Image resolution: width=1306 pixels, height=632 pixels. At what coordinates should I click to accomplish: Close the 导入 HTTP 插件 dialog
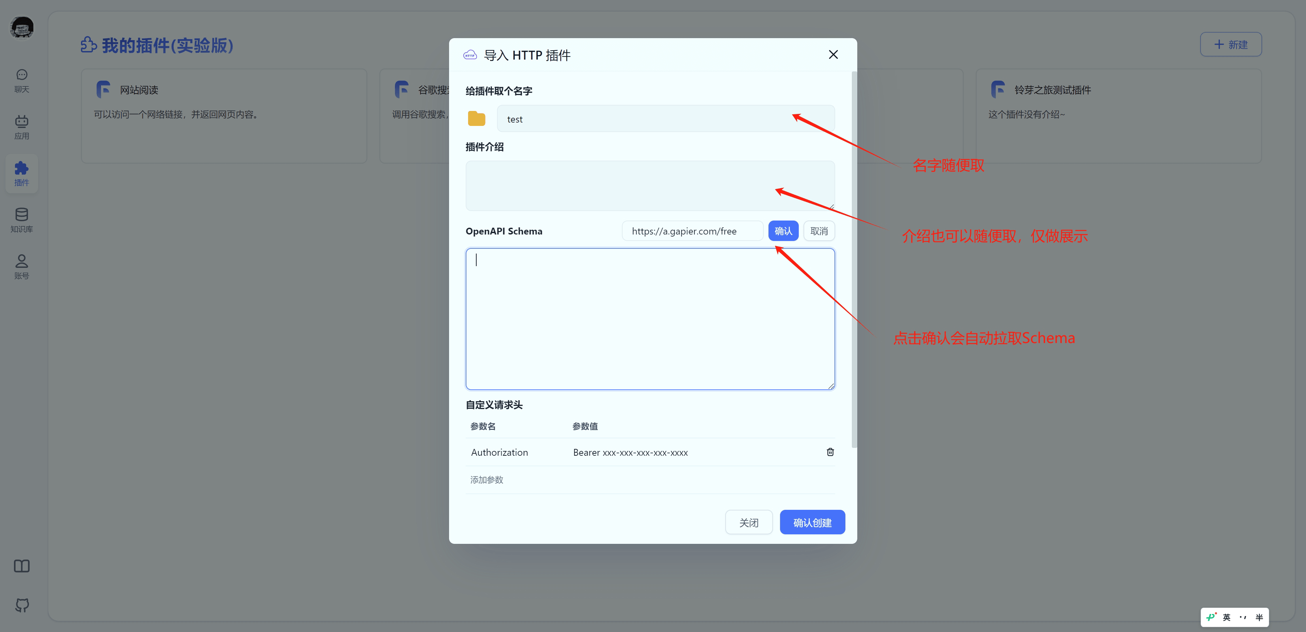pyautogui.click(x=833, y=55)
